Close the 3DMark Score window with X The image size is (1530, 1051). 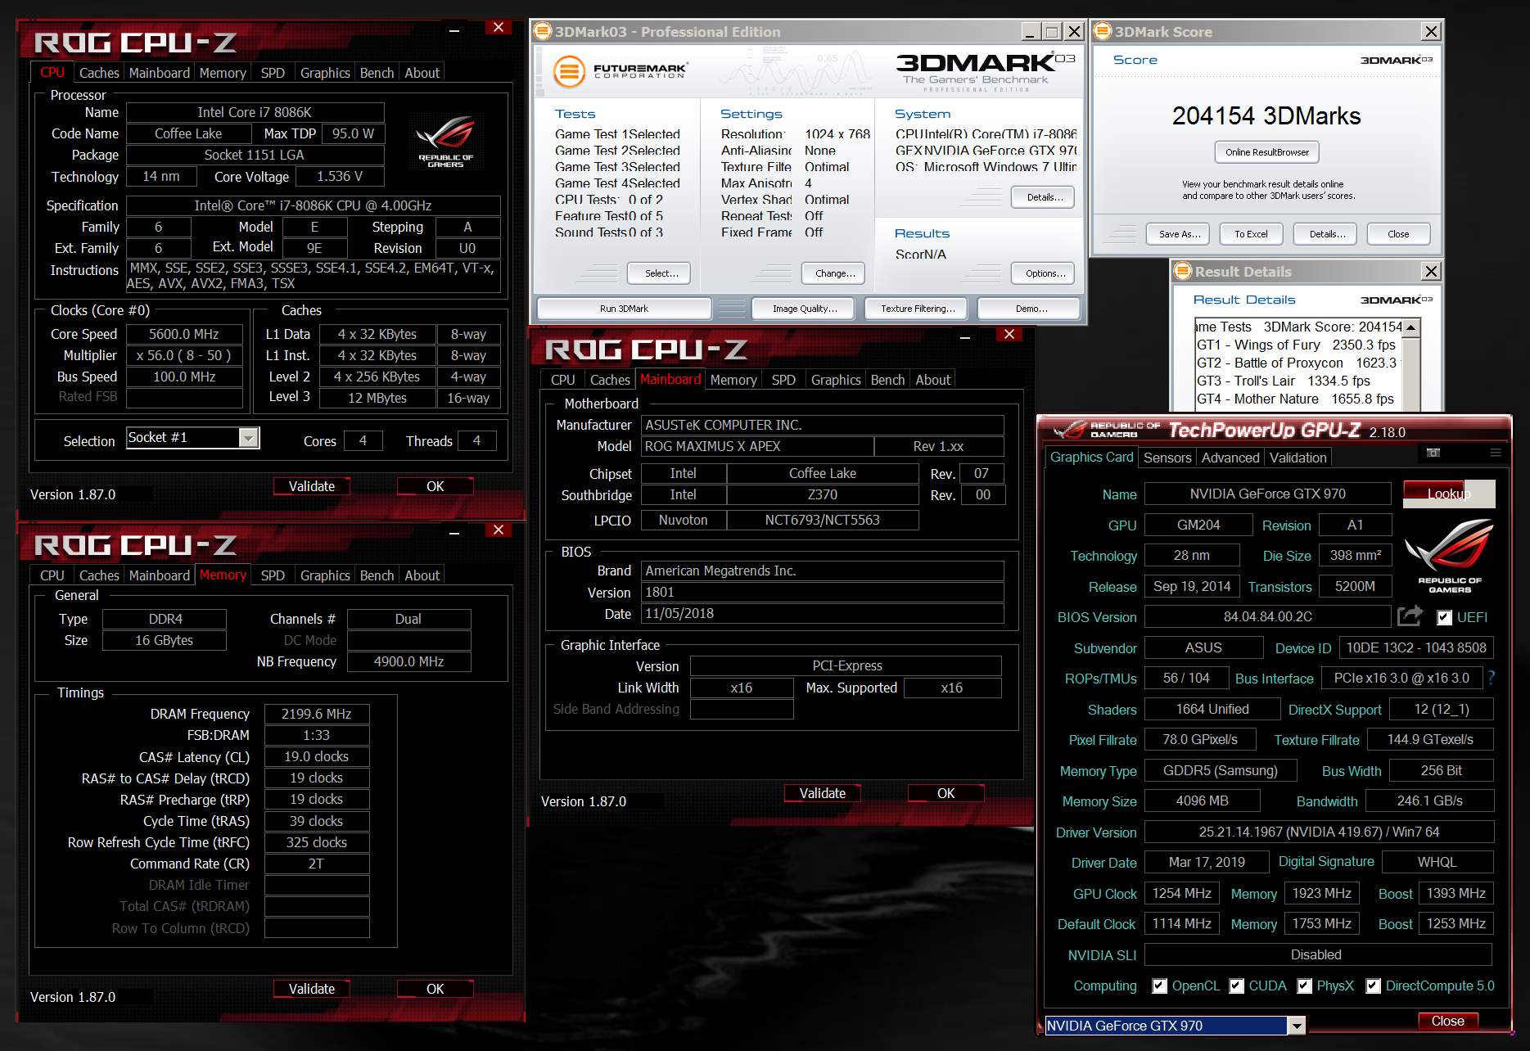(x=1431, y=32)
